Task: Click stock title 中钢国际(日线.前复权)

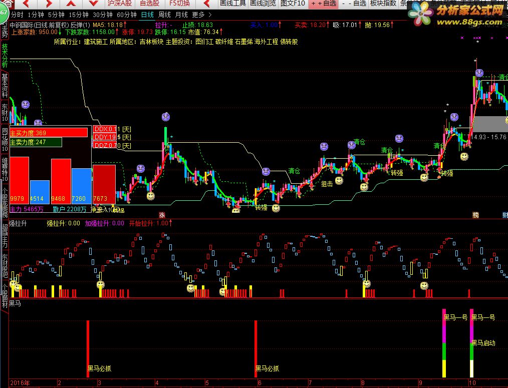Action: click(40, 25)
